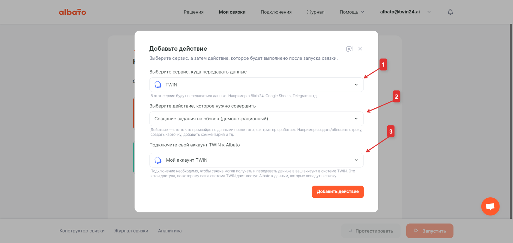Open notifications bell icon

pyautogui.click(x=450, y=12)
